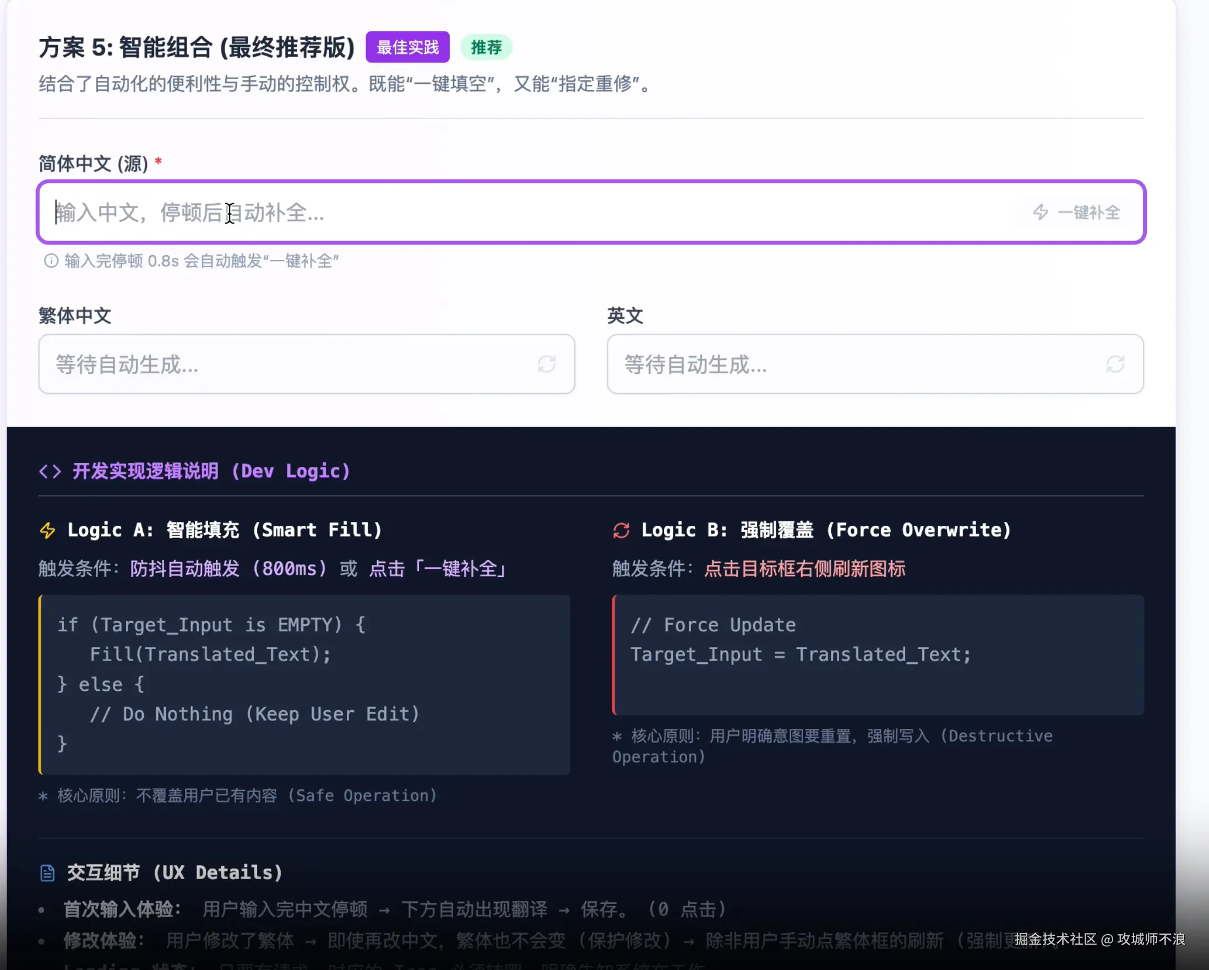Click the code brackets icon near Dev Logic
Screen dimensions: 1209x970
point(50,472)
